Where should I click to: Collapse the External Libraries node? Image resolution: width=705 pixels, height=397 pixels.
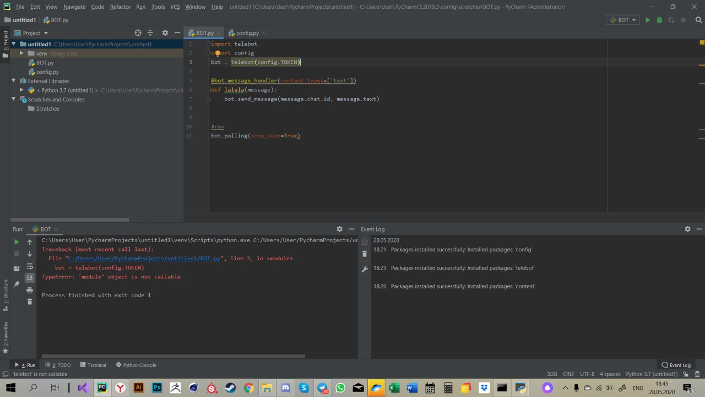14,81
